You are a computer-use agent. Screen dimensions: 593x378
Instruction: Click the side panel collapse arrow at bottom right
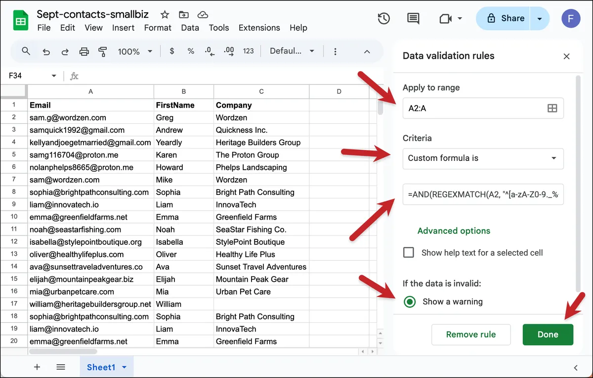(576, 368)
